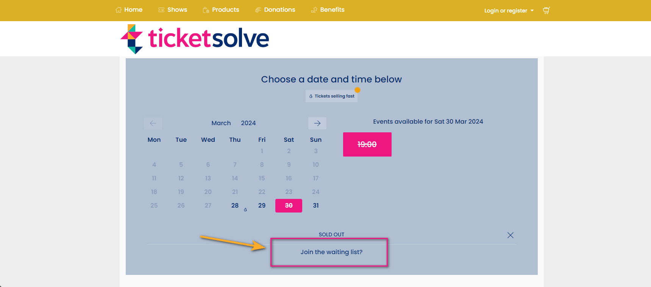Go to previous month with the left arrow
The width and height of the screenshot is (651, 287).
(x=153, y=123)
